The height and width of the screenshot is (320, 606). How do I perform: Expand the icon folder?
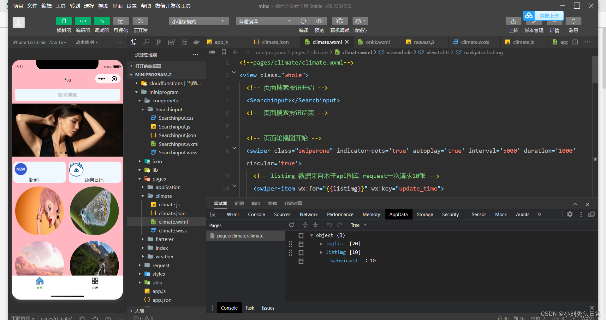(140, 161)
